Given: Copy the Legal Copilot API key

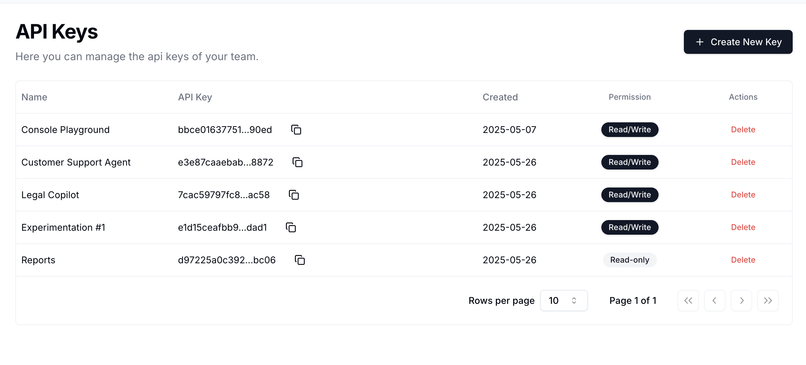Looking at the screenshot, I should click(x=294, y=195).
